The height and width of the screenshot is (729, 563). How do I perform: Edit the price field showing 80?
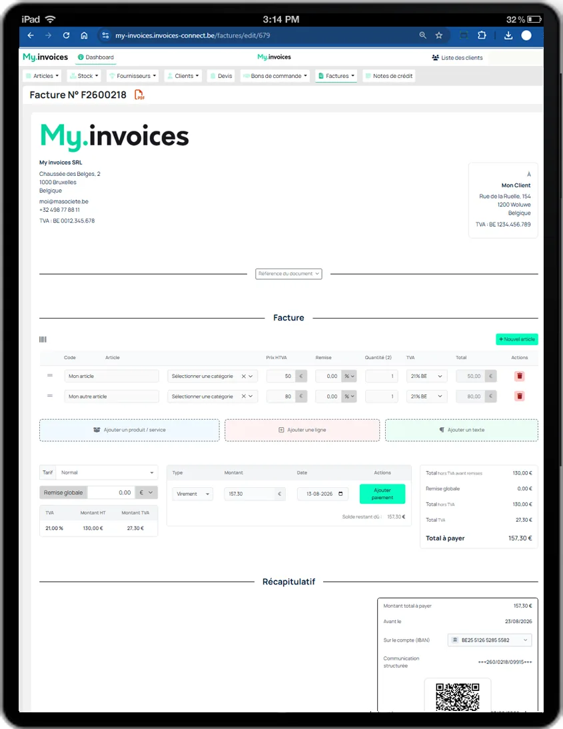281,396
